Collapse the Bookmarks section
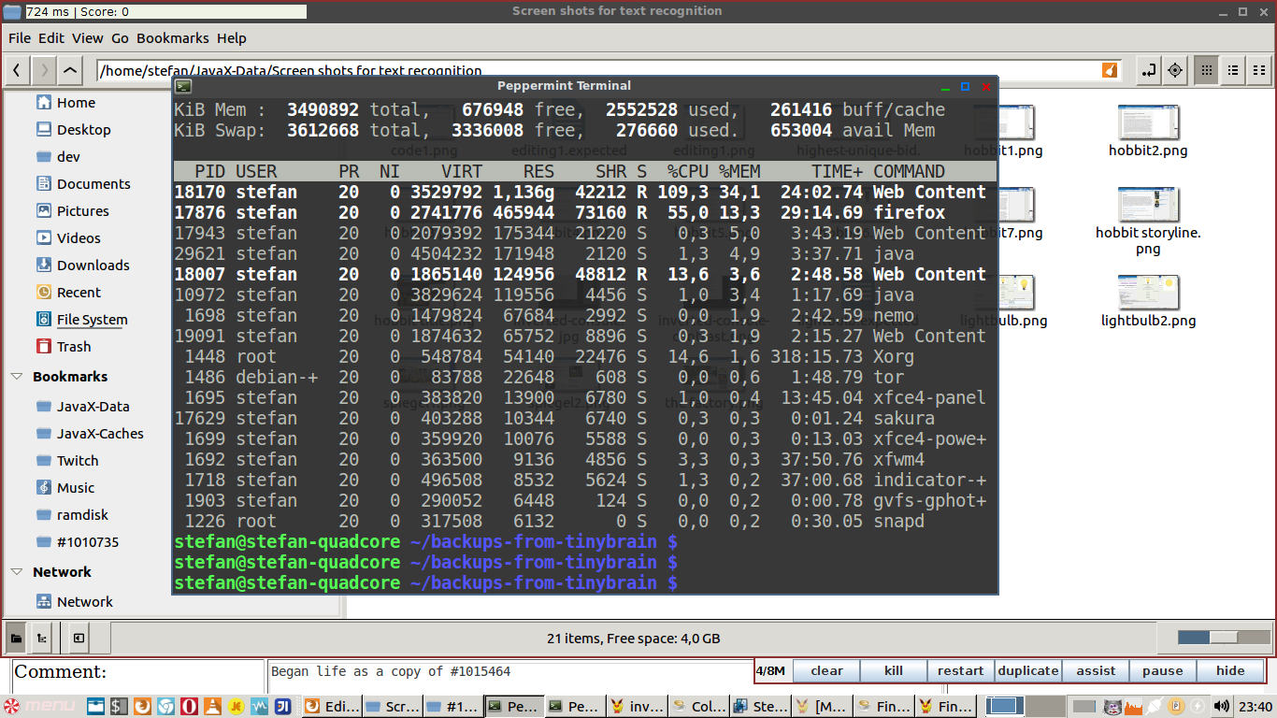This screenshot has width=1277, height=718. pyautogui.click(x=17, y=377)
